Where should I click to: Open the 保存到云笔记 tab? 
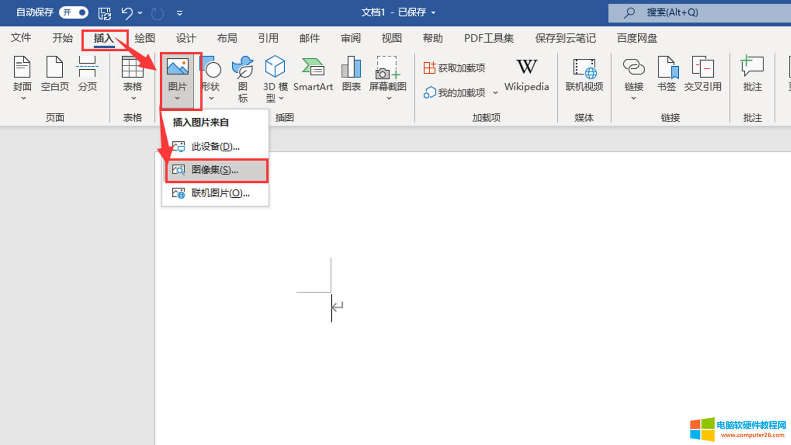[566, 38]
